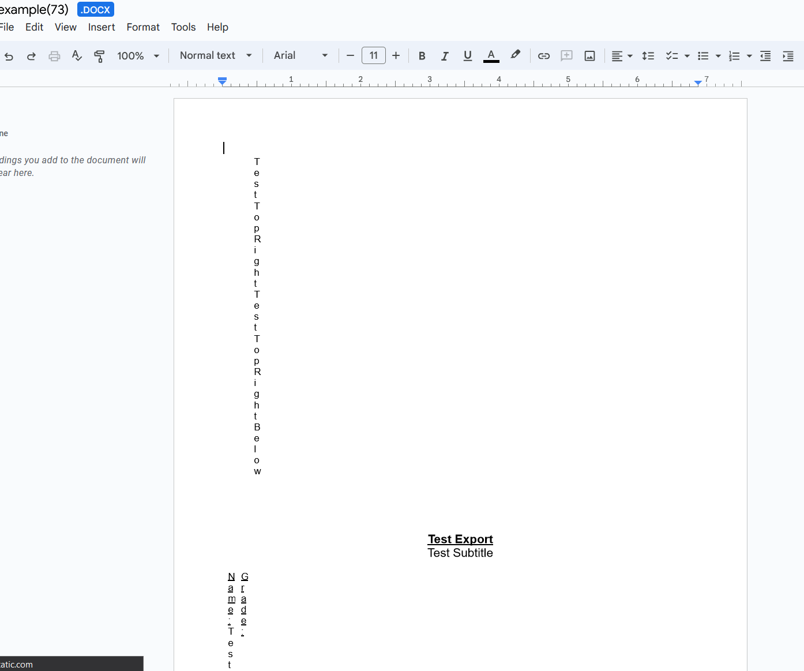Click the decrease indent icon
The width and height of the screenshot is (804, 671).
[765, 56]
